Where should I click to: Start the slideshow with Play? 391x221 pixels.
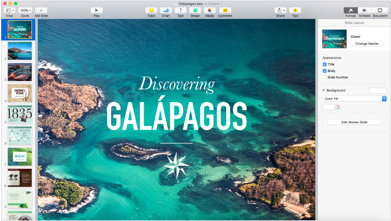(96, 10)
